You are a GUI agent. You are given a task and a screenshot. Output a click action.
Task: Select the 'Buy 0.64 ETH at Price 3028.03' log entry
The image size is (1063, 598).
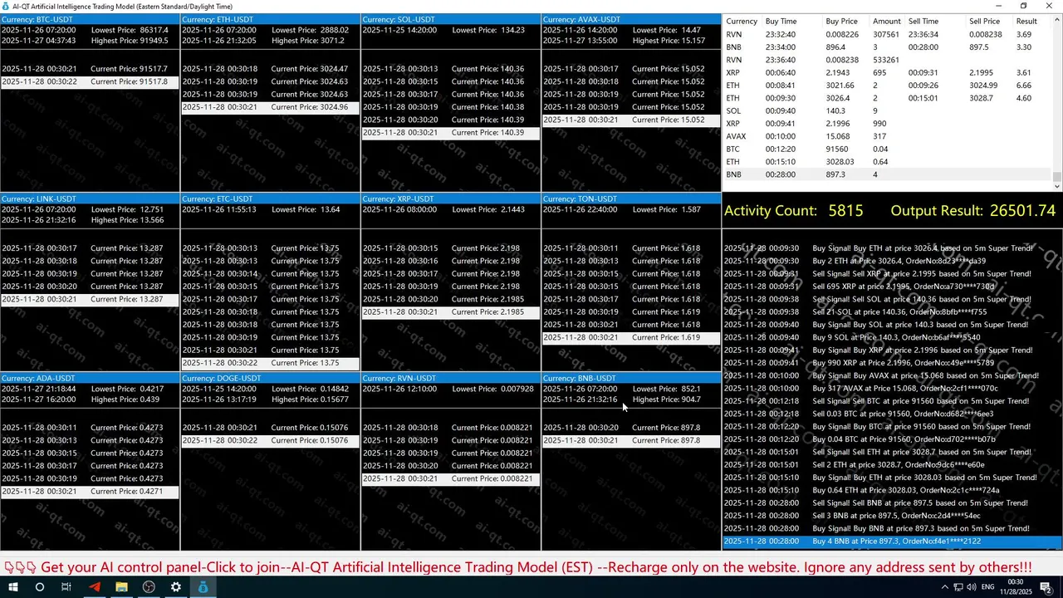893,490
